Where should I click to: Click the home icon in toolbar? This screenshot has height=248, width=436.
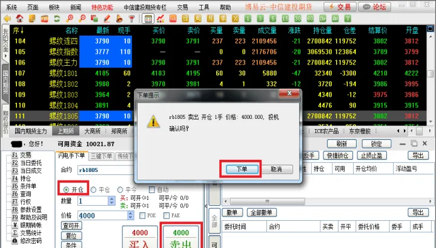pyautogui.click(x=19, y=19)
